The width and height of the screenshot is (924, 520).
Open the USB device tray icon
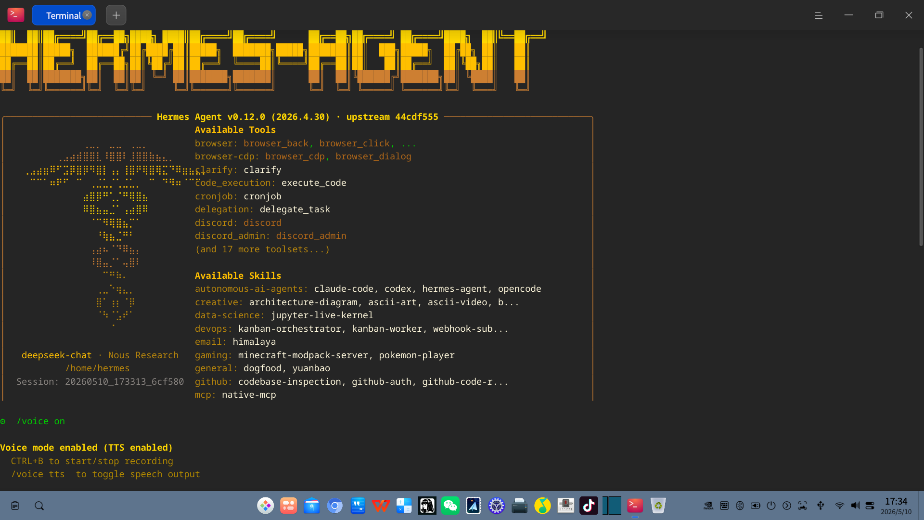[x=821, y=506]
